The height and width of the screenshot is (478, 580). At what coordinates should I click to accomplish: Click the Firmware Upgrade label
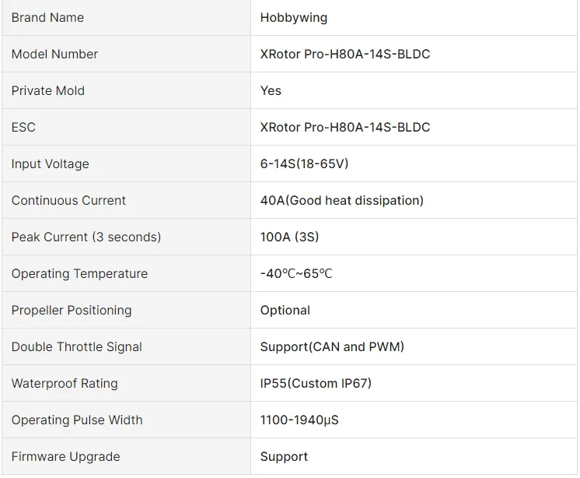(x=66, y=456)
